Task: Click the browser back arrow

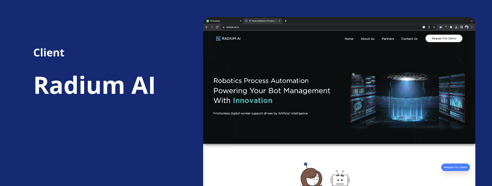Action: point(207,27)
